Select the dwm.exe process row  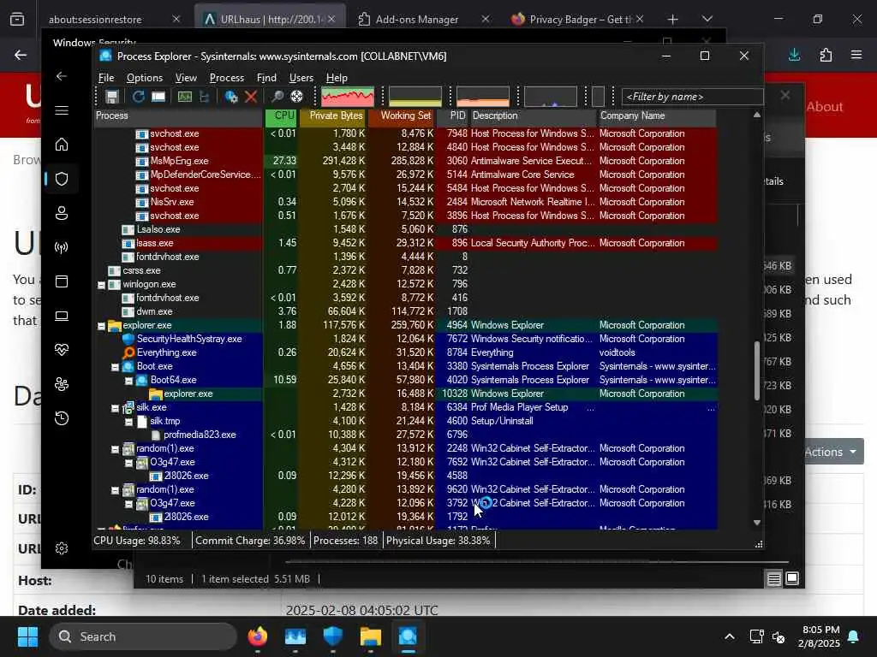click(405, 311)
